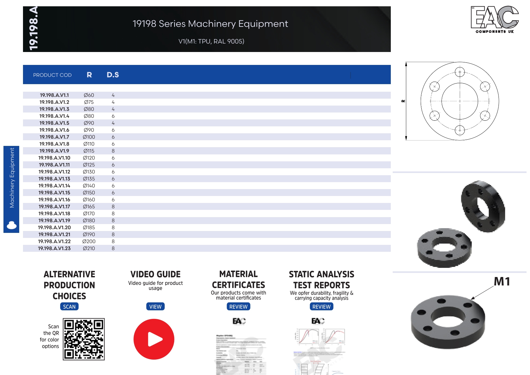The image size is (530, 375).
Task: Select product code 19.198.A.V1.6
Action: 54,130
